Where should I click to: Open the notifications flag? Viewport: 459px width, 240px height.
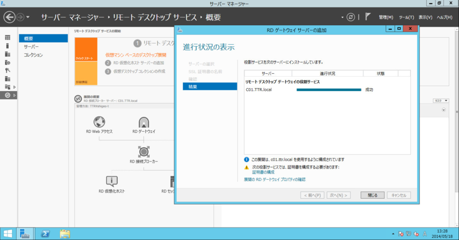tap(368, 17)
